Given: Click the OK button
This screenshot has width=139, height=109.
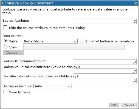Looking at the screenshot, I should pos(114,105).
